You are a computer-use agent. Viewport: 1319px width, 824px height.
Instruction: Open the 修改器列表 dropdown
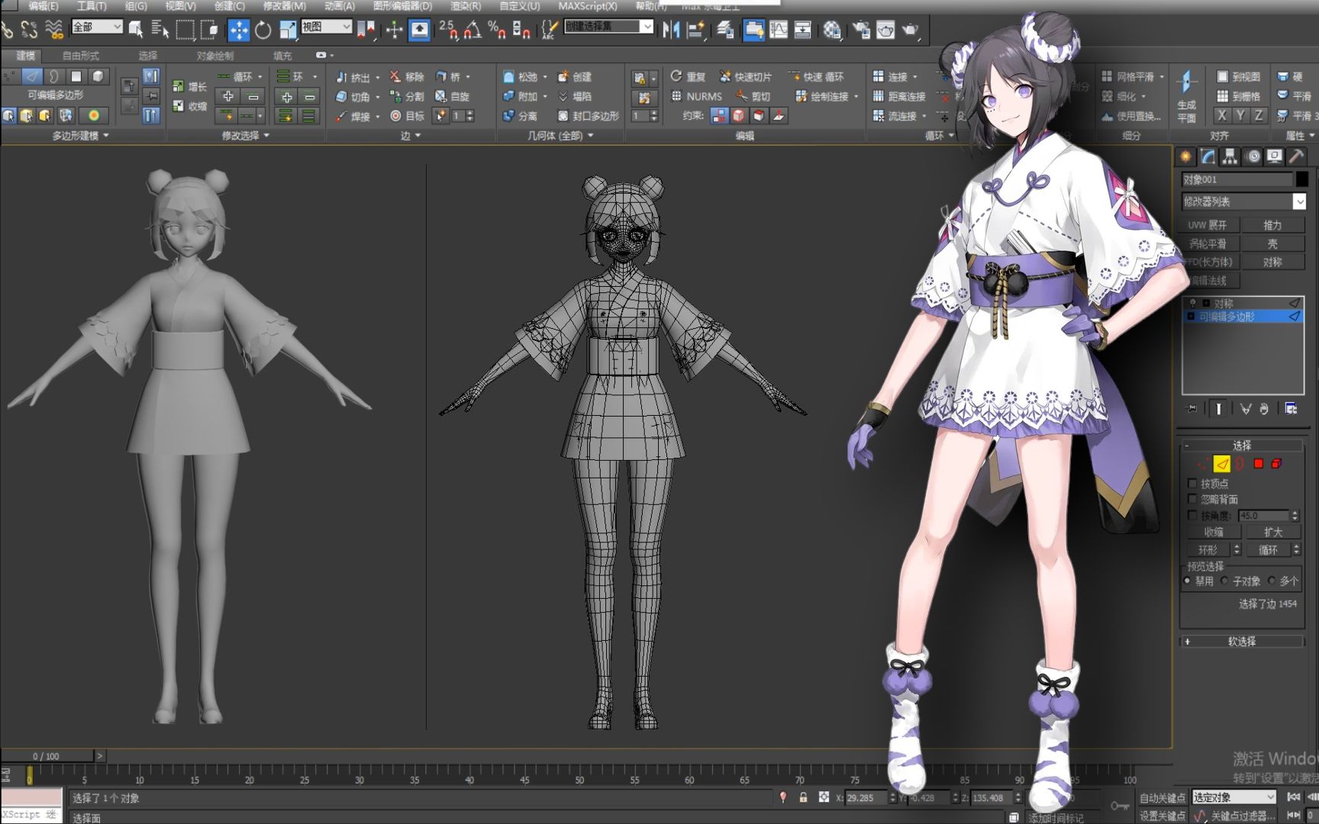point(1242,201)
